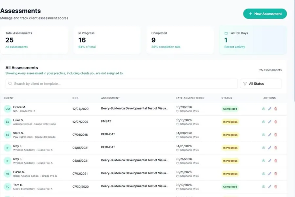Viewport: 295px width, 197px height.
Task: View Ha'ns S.'s assessment eye icon
Action: pos(264,173)
